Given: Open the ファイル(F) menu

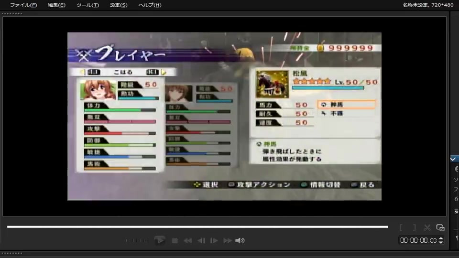Looking at the screenshot, I should tap(23, 5).
